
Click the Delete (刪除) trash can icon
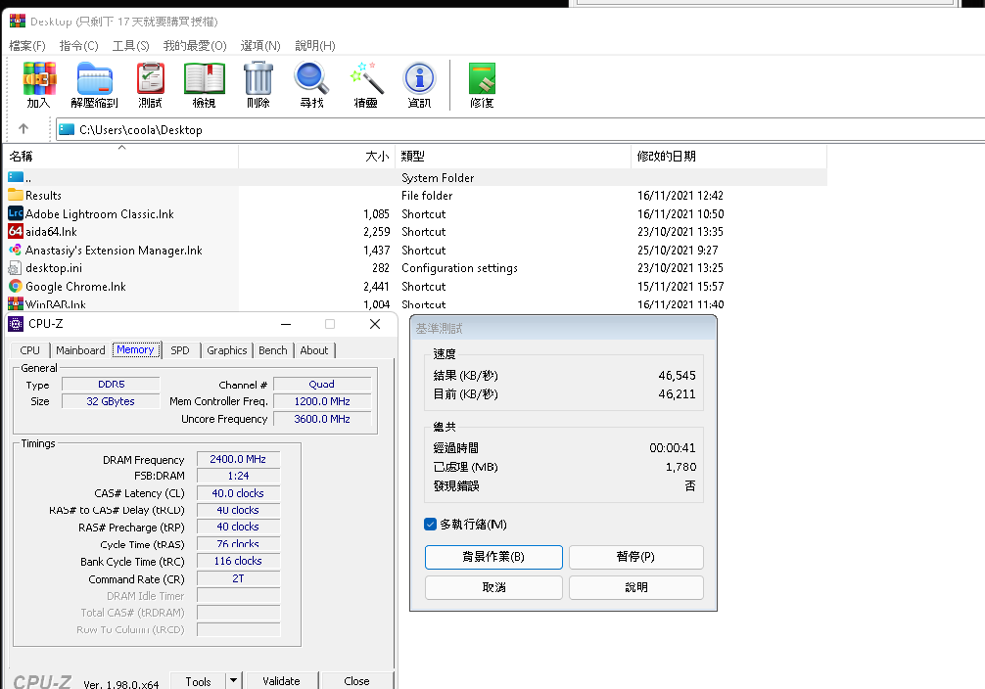(258, 78)
